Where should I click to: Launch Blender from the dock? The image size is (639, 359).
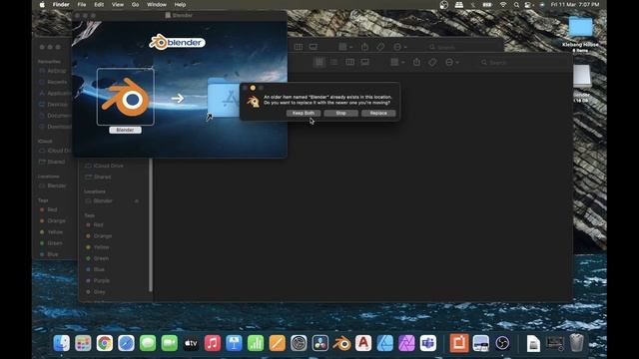click(x=341, y=343)
